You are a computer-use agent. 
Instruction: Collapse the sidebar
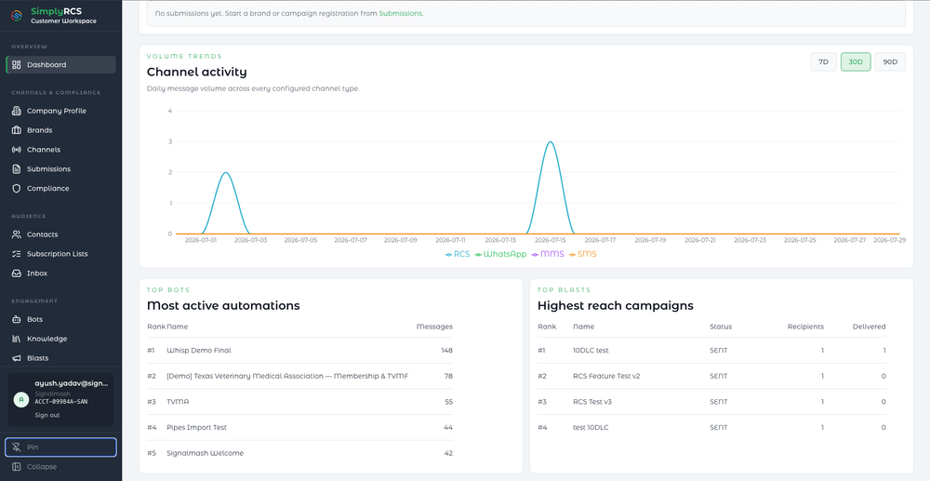[60, 467]
